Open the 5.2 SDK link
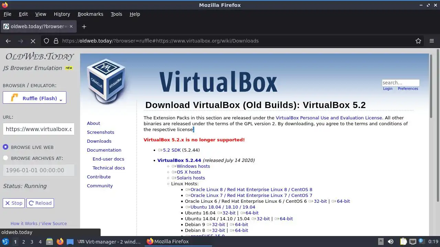The width and height of the screenshot is (440, 247). pyautogui.click(x=172, y=150)
